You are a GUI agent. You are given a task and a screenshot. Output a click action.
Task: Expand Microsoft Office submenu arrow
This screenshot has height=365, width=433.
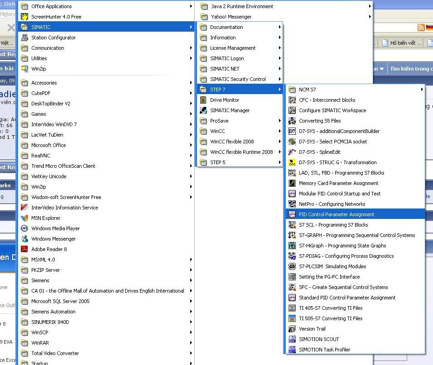191,145
